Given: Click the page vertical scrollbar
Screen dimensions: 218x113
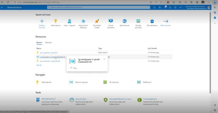Looking at the screenshot, I should 210,53.
